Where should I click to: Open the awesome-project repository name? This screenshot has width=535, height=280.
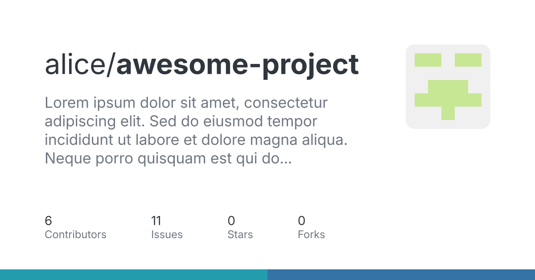pos(237,65)
